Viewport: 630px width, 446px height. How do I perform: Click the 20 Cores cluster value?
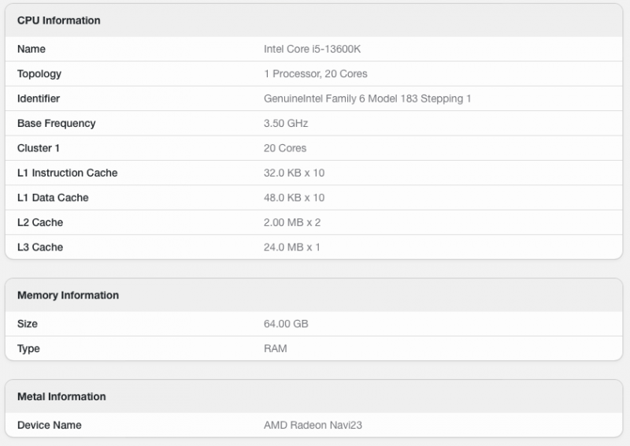point(285,148)
